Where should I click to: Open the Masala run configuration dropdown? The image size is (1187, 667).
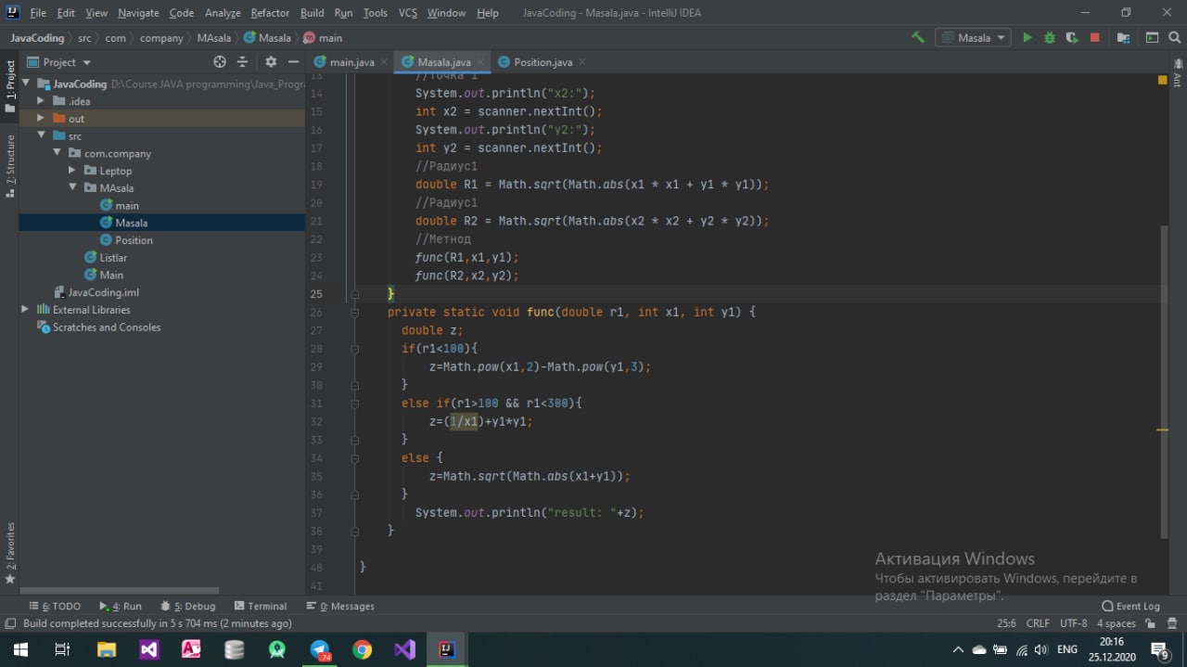(x=974, y=38)
